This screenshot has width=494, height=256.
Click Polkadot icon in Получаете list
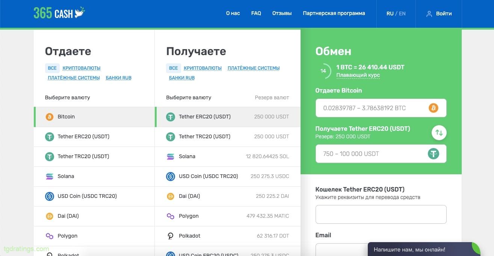pos(171,236)
